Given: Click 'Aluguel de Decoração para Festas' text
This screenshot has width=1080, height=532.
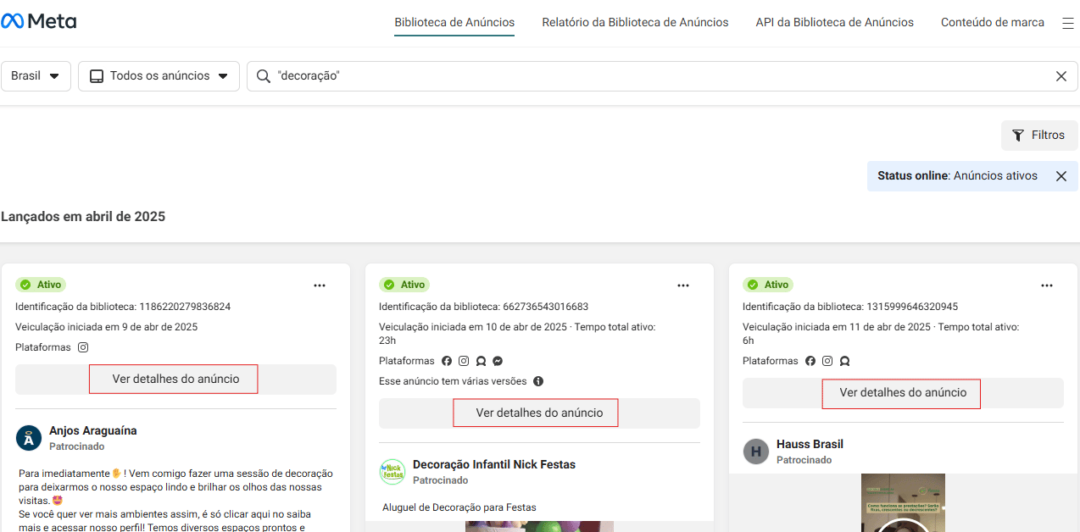Looking at the screenshot, I should (459, 507).
